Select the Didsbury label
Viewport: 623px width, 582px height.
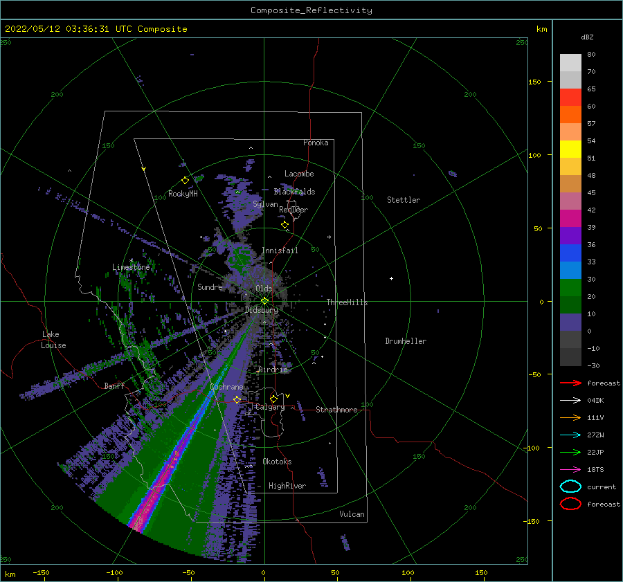click(262, 310)
